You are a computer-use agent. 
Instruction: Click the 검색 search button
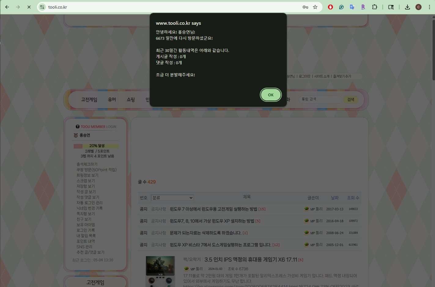tap(351, 100)
